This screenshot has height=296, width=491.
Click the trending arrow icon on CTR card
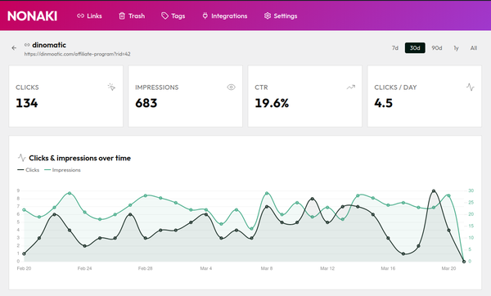(x=351, y=87)
